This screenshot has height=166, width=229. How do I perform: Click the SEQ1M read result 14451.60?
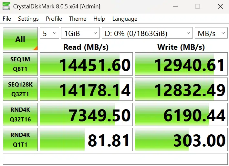[86, 64]
